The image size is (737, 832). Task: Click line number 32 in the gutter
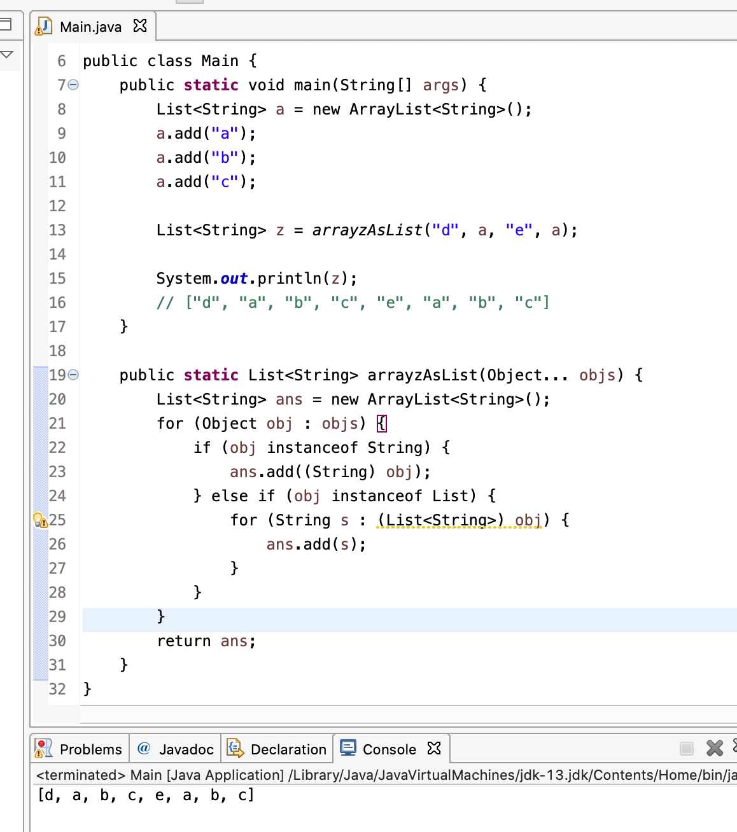[x=57, y=690]
